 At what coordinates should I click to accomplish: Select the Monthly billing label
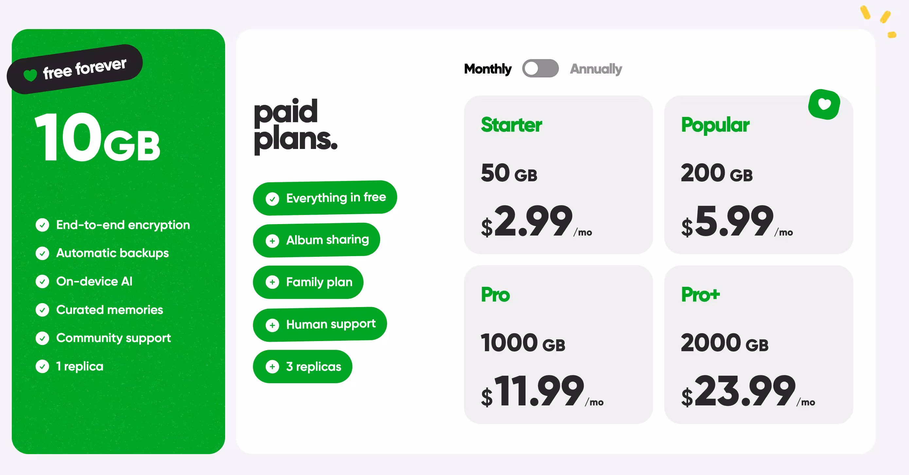(x=488, y=69)
